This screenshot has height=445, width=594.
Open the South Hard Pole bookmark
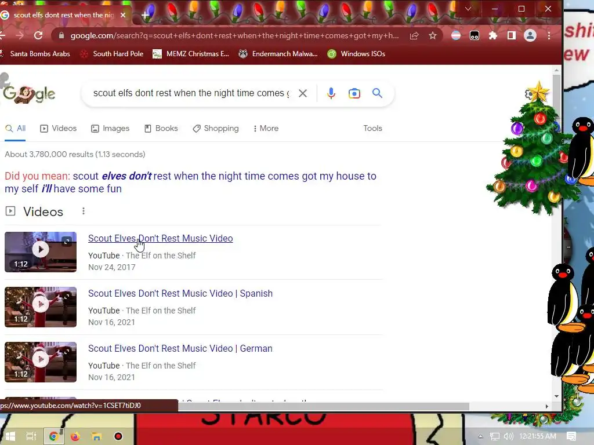tap(111, 54)
